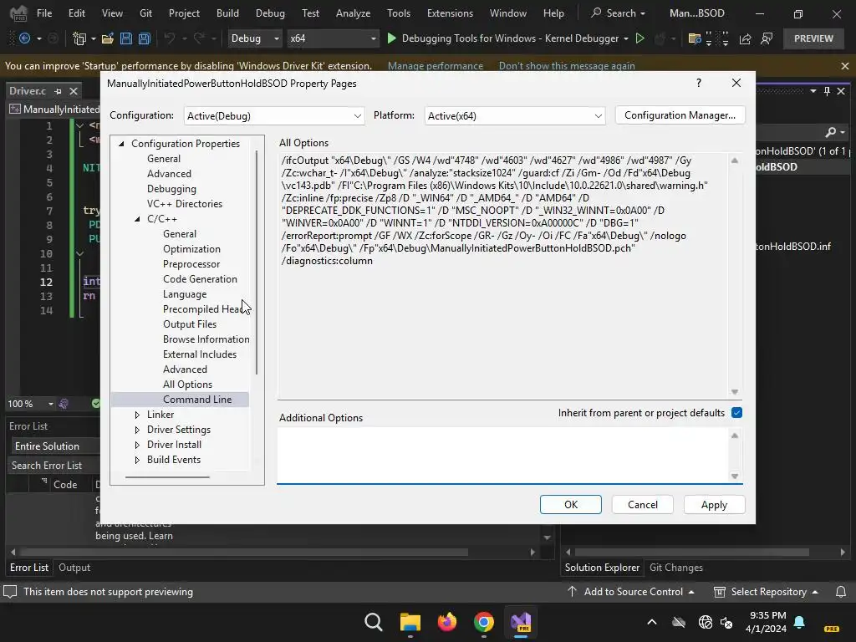Switch to the Output tab
This screenshot has height=642, width=856.
74,568
